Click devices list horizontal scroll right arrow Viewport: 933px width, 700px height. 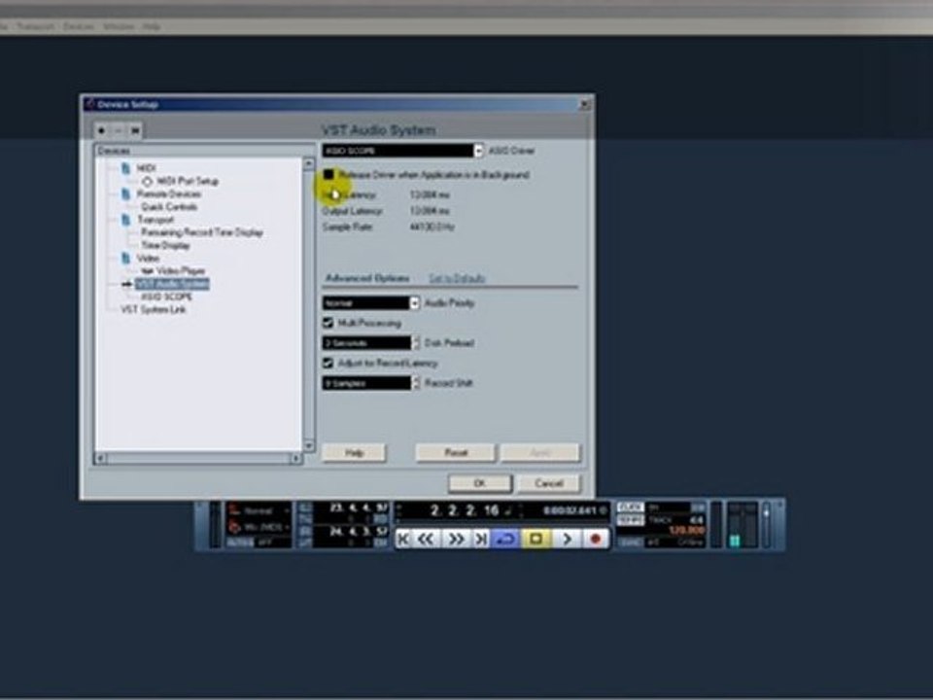pyautogui.click(x=295, y=458)
